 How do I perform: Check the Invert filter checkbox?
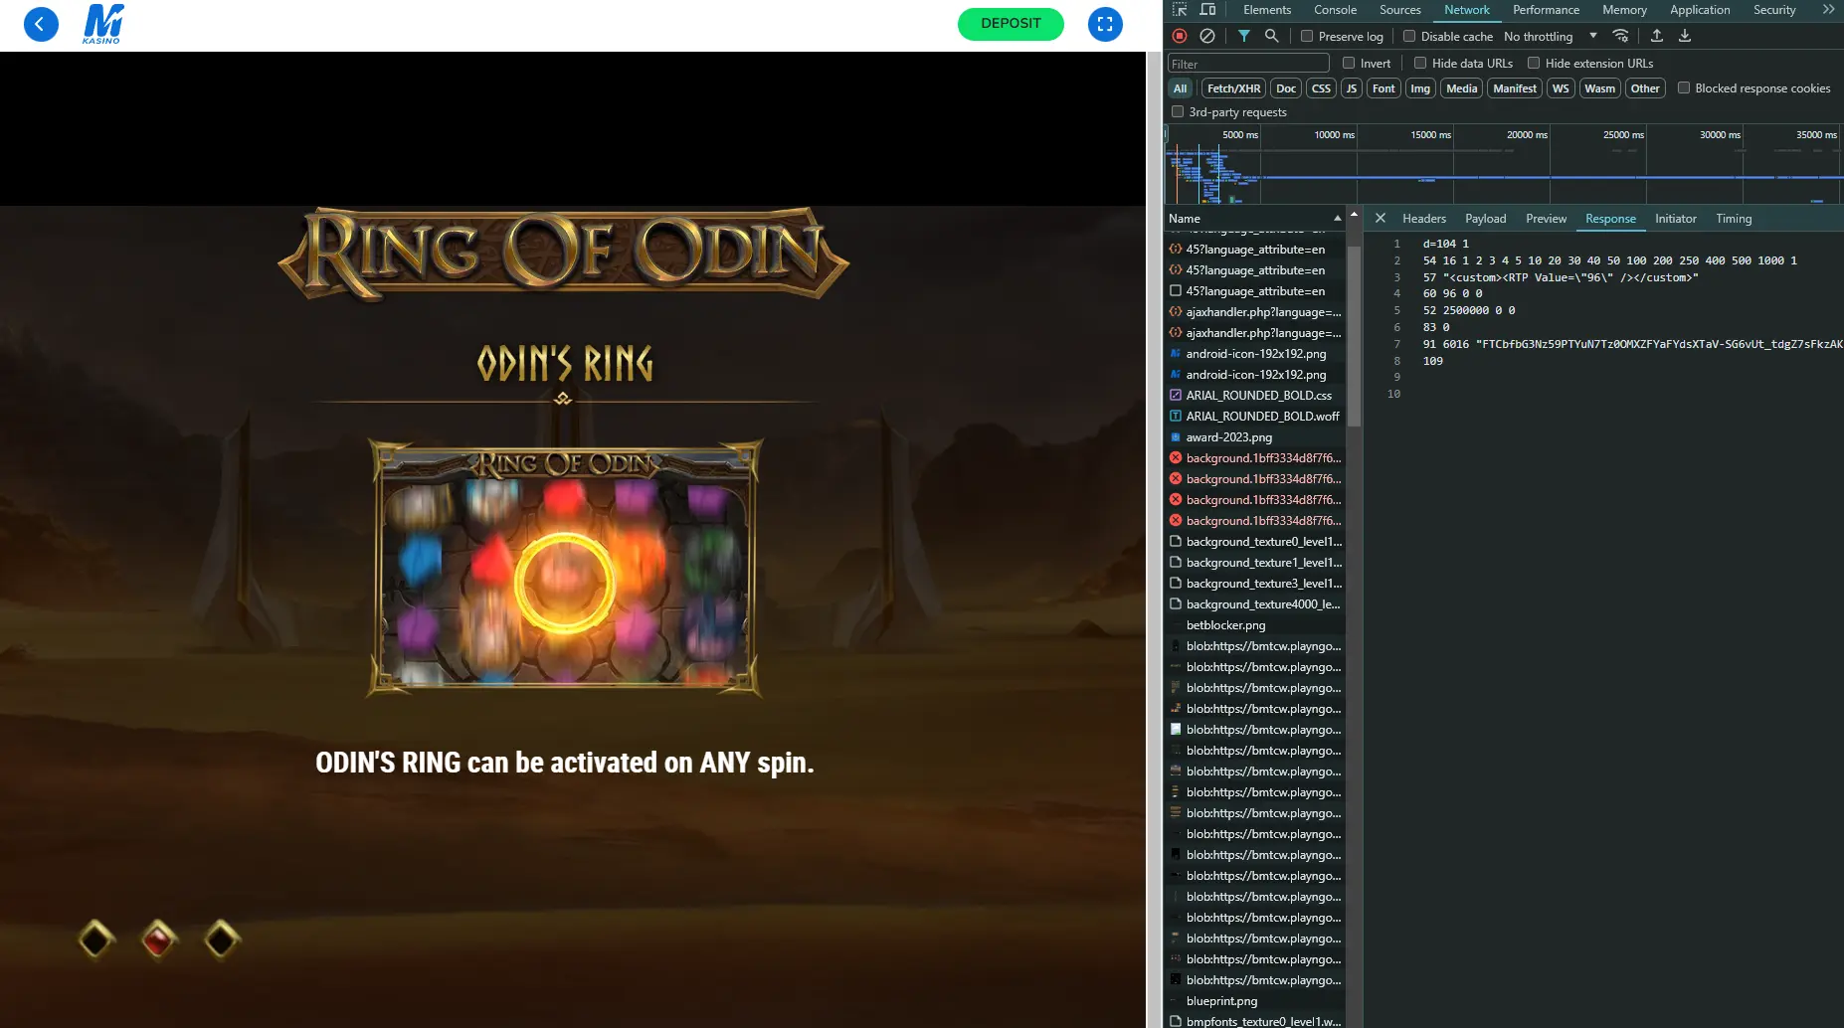pyautogui.click(x=1349, y=63)
